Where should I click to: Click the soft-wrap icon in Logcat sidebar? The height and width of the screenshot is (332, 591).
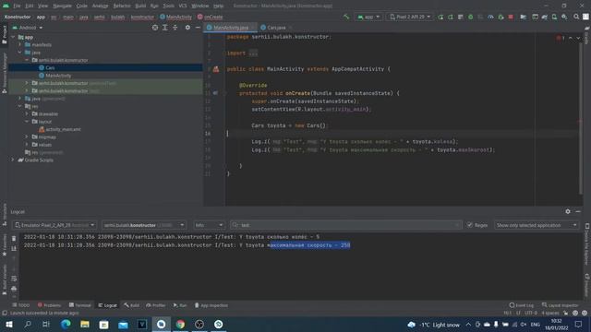[x=14, y=279]
